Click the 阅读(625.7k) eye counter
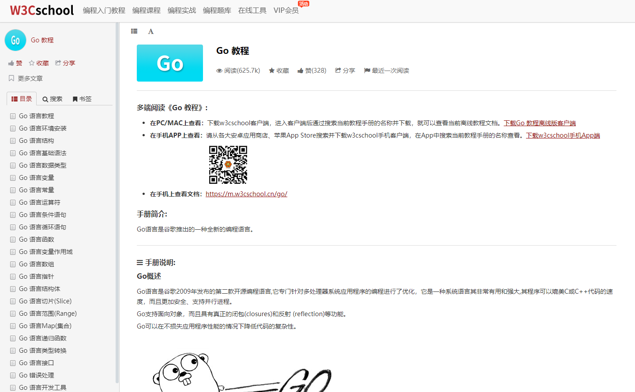 (238, 71)
